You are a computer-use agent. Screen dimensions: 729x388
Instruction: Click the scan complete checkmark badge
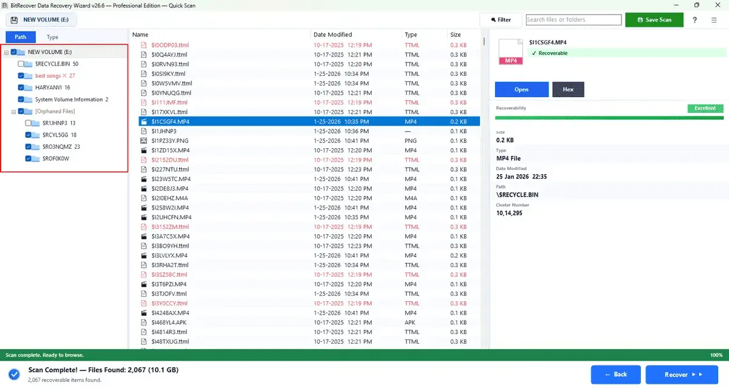pos(14,373)
